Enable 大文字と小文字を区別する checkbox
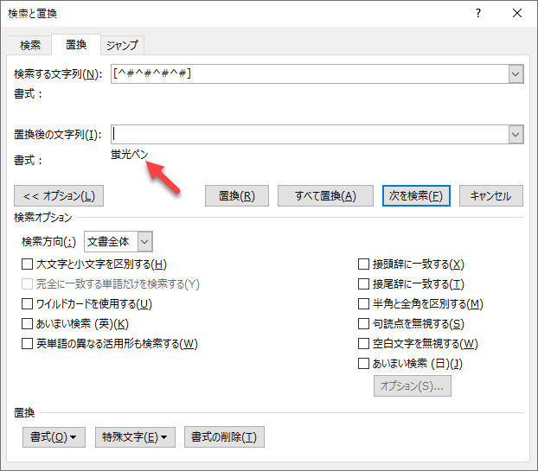 [28, 264]
